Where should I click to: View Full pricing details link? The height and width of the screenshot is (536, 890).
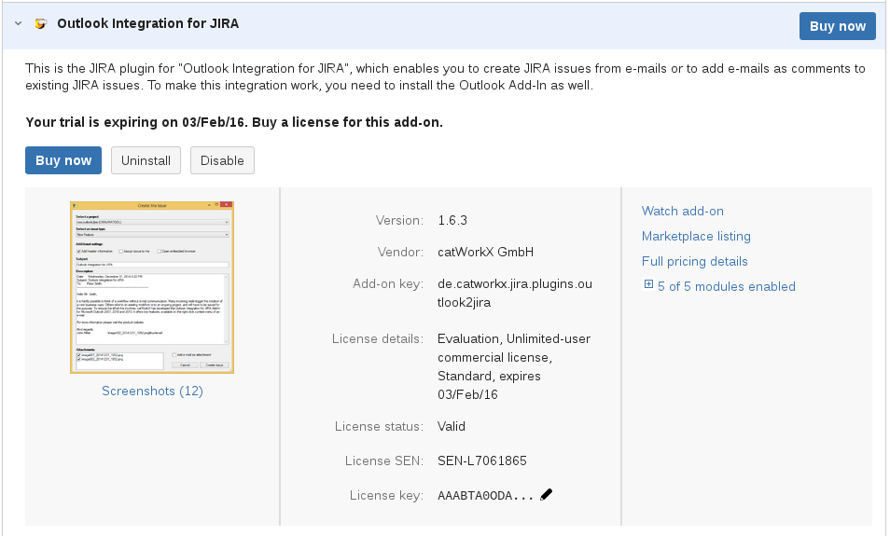pos(694,261)
